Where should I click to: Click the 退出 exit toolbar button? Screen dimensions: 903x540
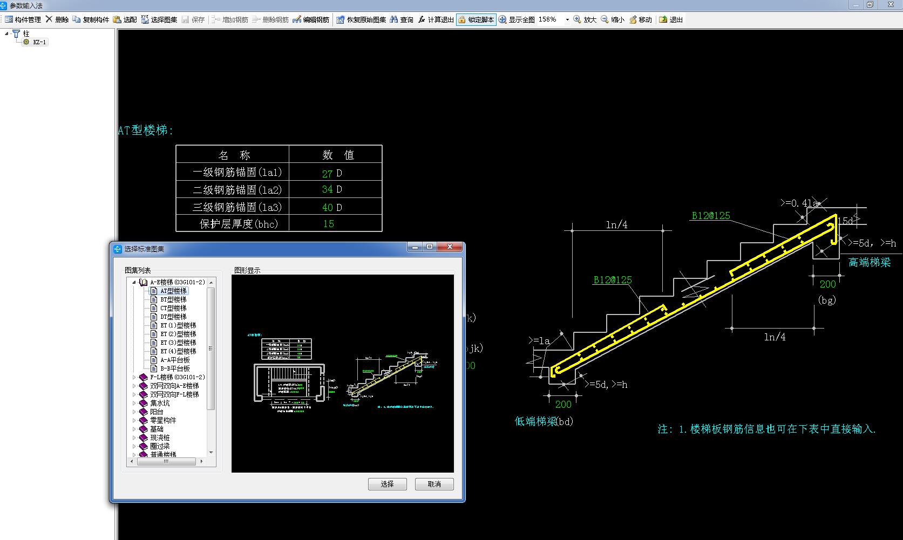(671, 19)
